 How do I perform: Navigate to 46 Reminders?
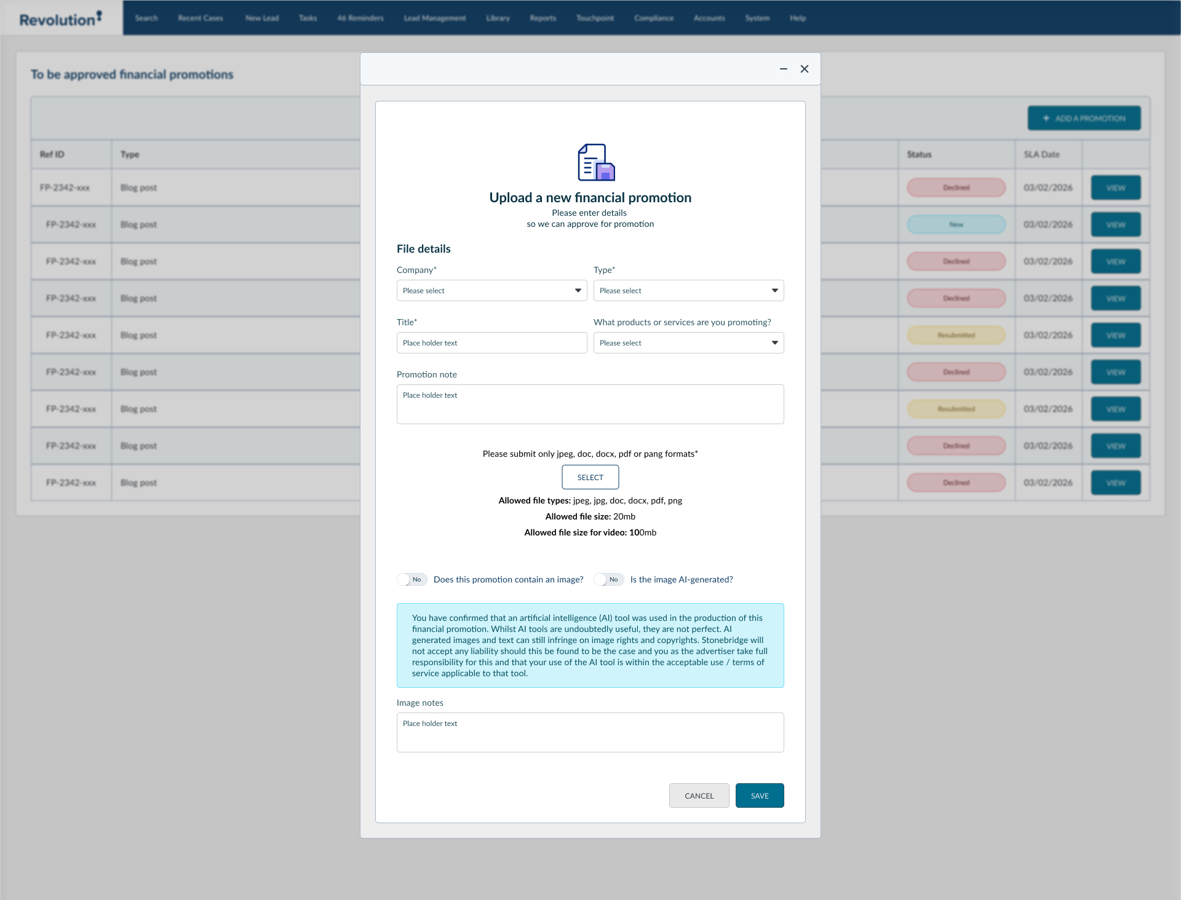(x=360, y=18)
